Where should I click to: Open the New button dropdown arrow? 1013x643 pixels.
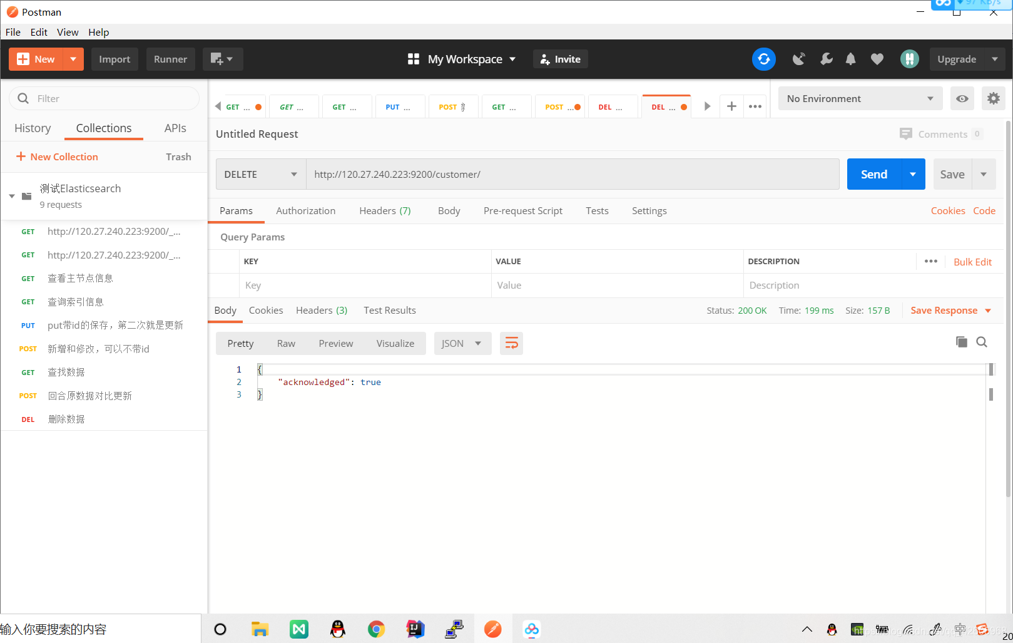[73, 59]
